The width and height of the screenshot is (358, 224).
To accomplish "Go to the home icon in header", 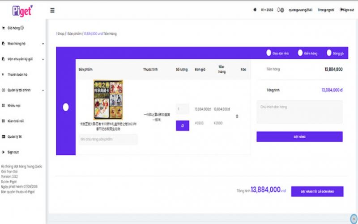I will click(255, 9).
